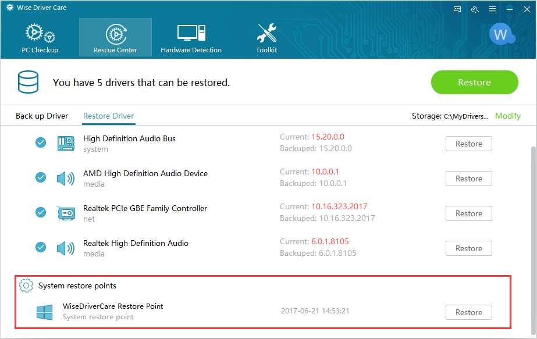Restore Realtek High Definition Audio driver

point(468,249)
